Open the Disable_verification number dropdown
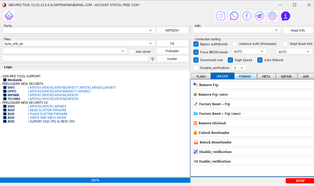This screenshot has width=314, height=186. [239, 68]
